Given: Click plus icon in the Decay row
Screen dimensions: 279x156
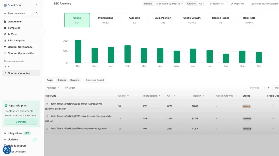Looking at the screenshot, I should click(273, 106).
